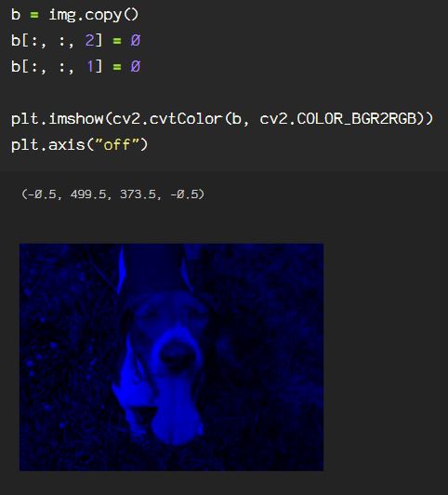Click the 'b[:, :, 2] = 0' line
The image size is (448, 495).
[75, 41]
